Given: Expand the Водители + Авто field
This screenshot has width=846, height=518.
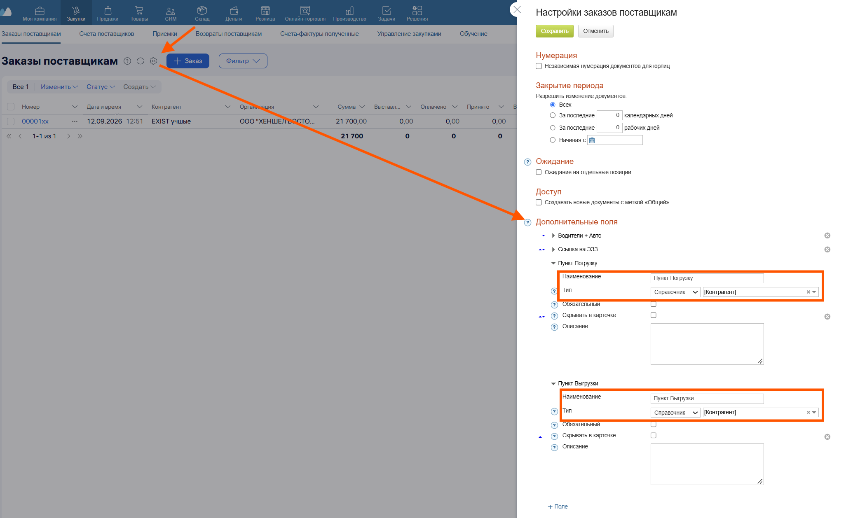Looking at the screenshot, I should (553, 236).
